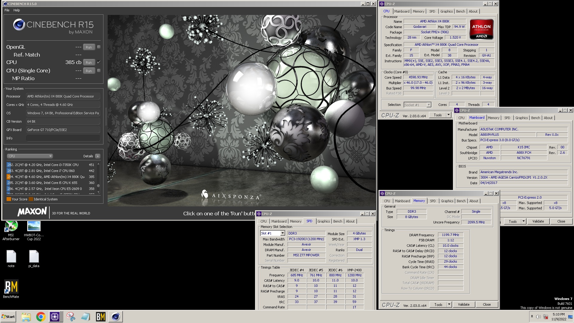The width and height of the screenshot is (574, 323).
Task: Switch to Cinebench via the taskbar icon
Action: [x=115, y=317]
